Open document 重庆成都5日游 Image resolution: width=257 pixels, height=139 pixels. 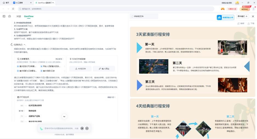[x=47, y=71]
